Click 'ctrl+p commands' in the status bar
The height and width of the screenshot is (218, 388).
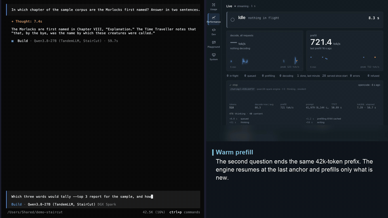click(x=185, y=212)
